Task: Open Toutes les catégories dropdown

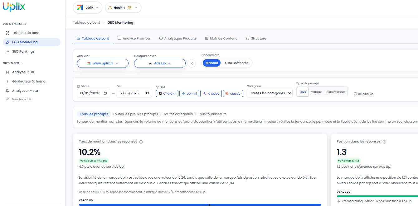Action: [270, 93]
